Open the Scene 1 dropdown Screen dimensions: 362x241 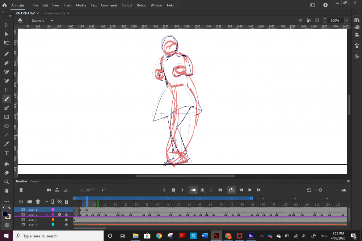pos(51,21)
